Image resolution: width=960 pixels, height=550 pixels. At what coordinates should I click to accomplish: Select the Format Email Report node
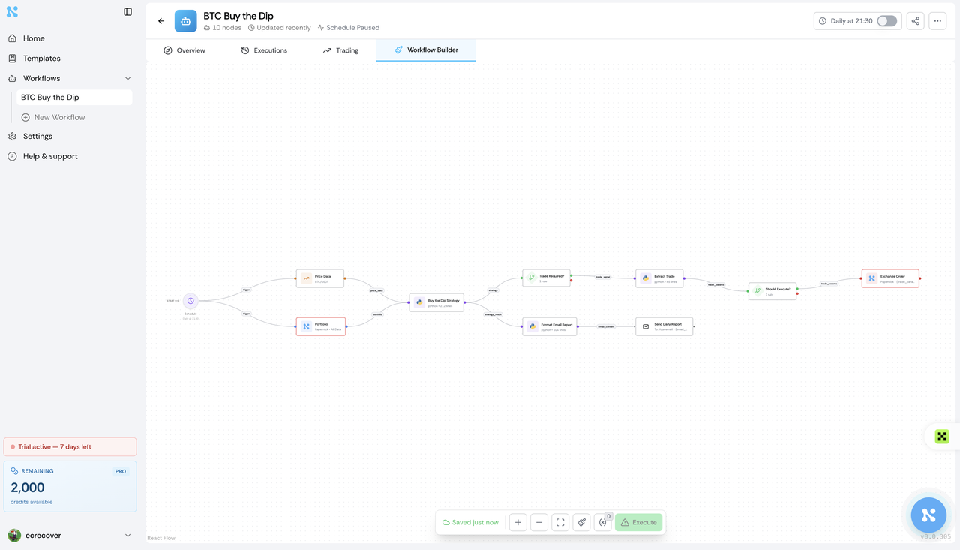point(550,326)
